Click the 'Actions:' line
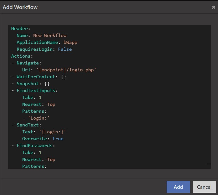 point(22,56)
